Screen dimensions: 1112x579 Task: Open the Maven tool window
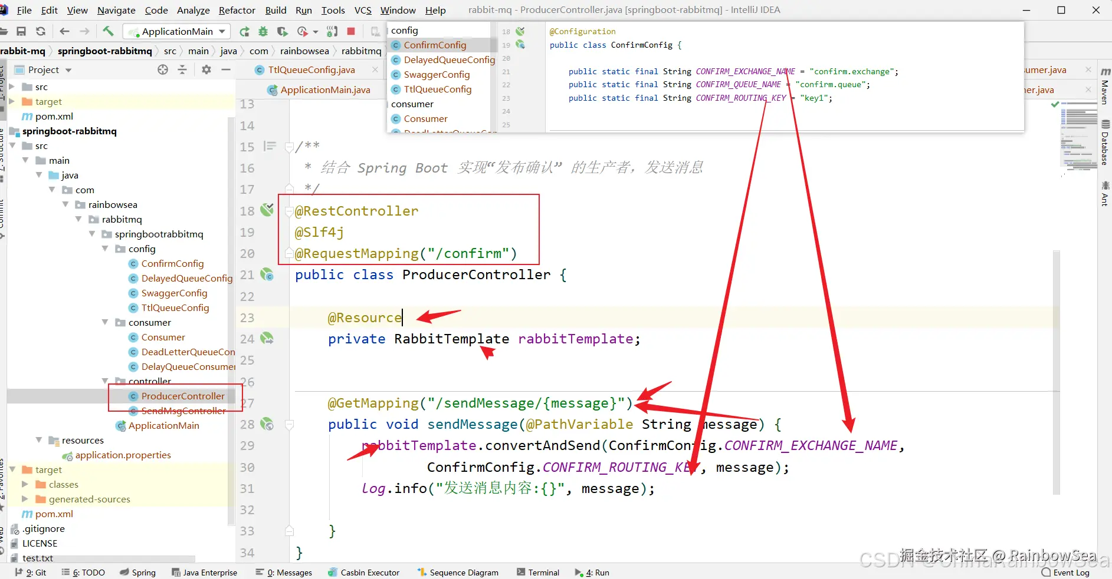tap(1105, 86)
